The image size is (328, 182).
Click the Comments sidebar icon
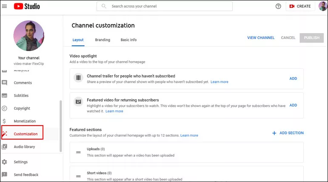tap(4, 83)
